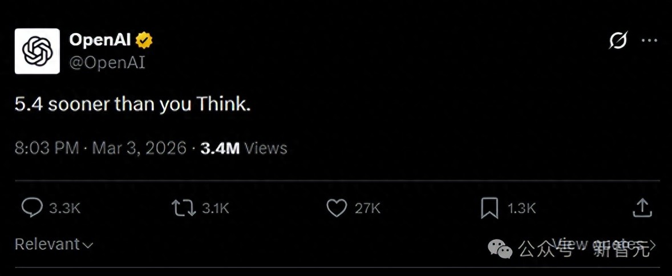Expand the chevron next to Relevant
Viewport: 672px width, 276px height.
tap(88, 245)
